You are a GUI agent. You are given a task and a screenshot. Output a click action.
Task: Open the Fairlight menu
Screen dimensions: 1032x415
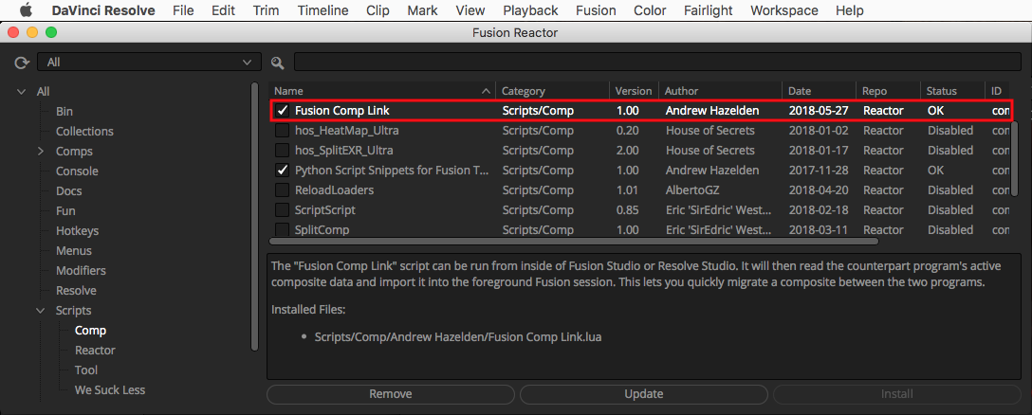coord(708,10)
